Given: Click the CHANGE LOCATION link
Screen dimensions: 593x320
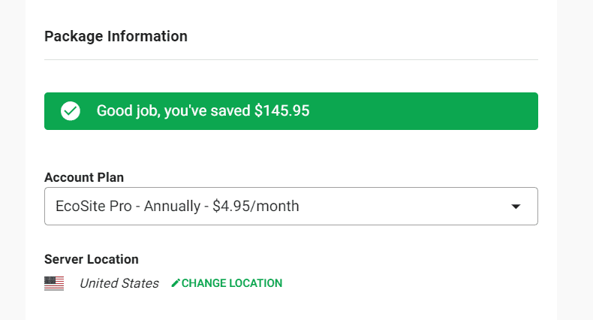Looking at the screenshot, I should point(227,283).
